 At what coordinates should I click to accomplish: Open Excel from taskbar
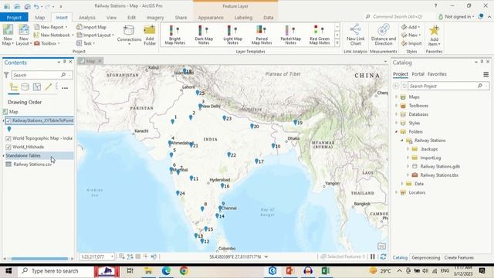tap(326, 271)
